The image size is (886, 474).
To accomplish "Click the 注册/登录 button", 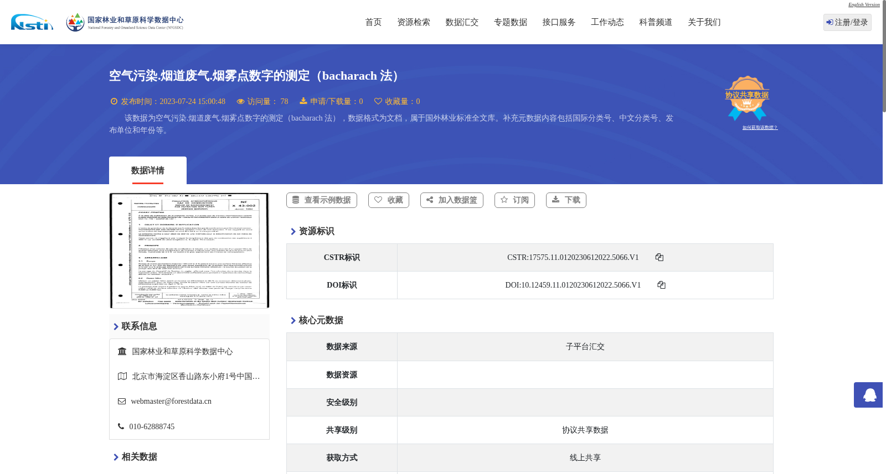I will point(847,22).
